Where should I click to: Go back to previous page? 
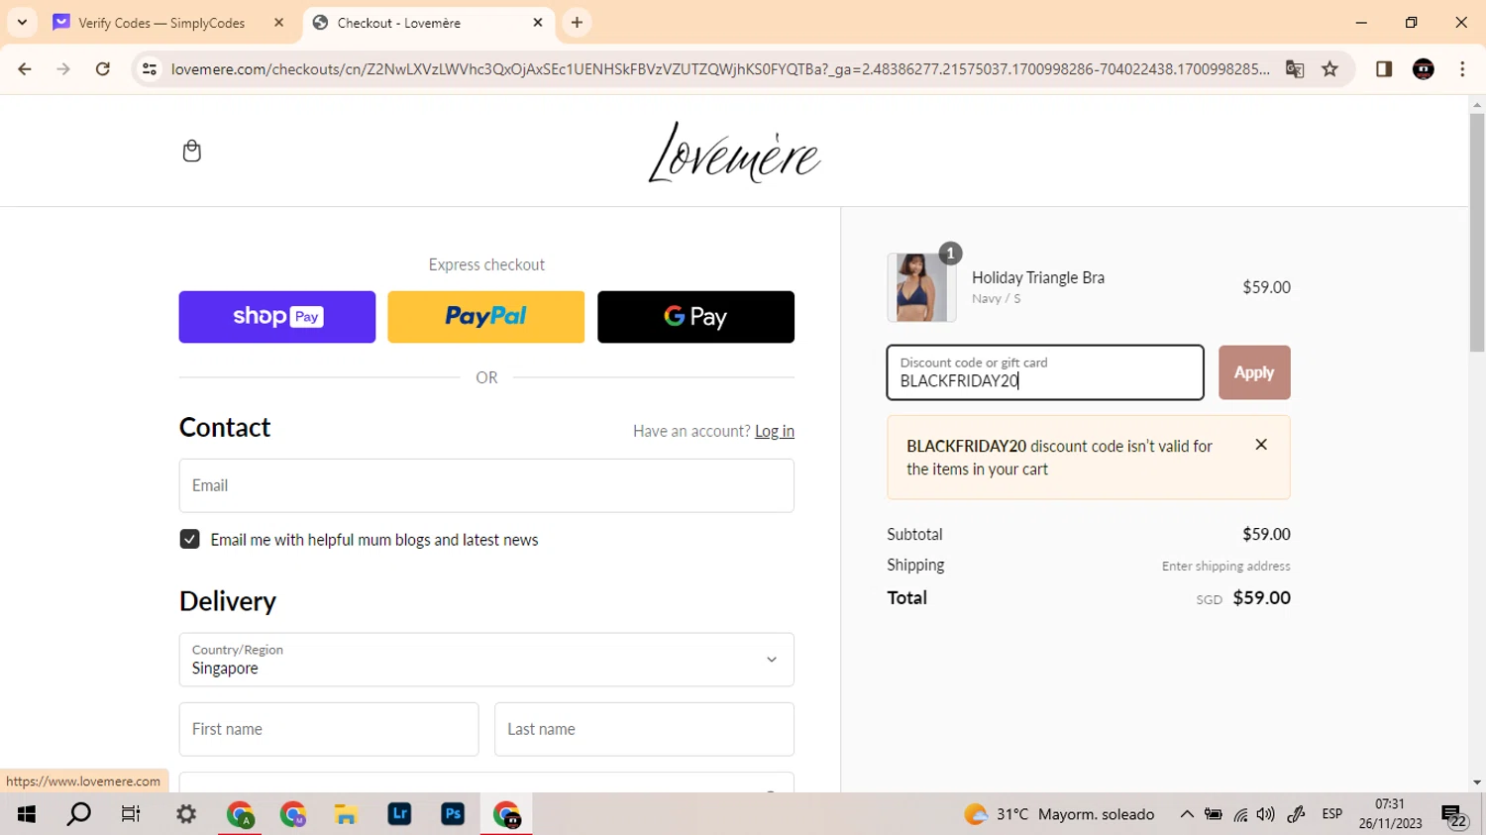25,69
